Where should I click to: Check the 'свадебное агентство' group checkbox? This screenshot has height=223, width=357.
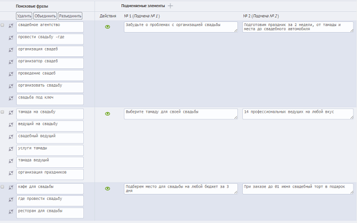[2, 25]
